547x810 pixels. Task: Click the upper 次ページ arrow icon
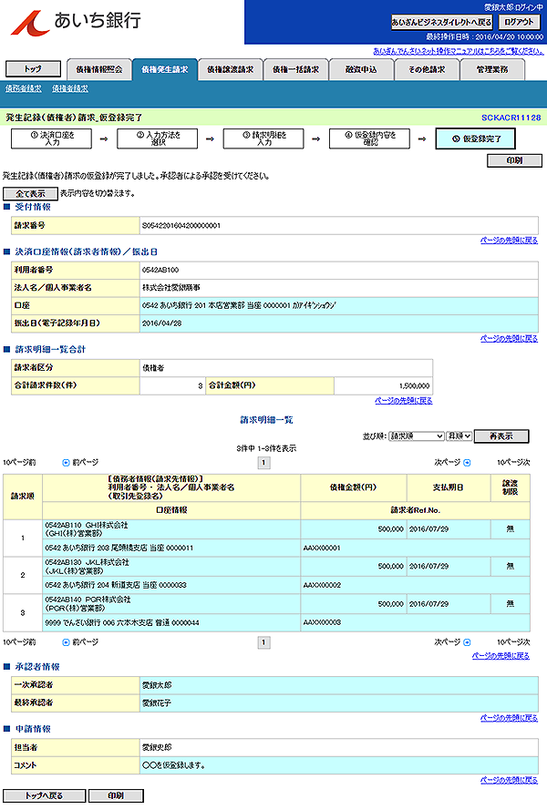click(x=467, y=463)
